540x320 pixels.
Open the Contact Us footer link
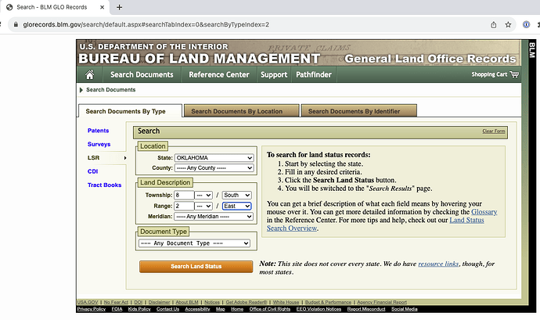[167, 309]
